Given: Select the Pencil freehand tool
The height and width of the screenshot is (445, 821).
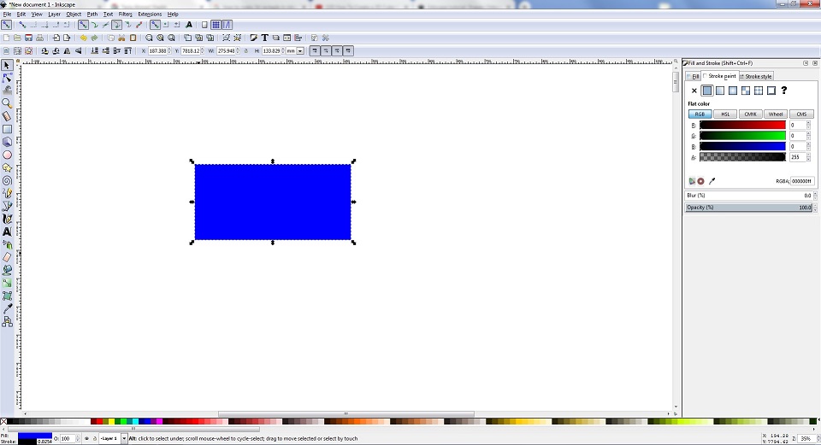Looking at the screenshot, I should (7, 194).
